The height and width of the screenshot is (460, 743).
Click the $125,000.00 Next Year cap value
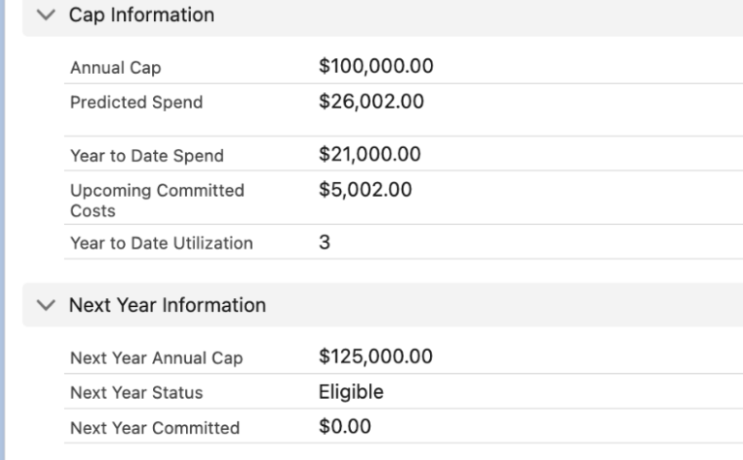(376, 357)
